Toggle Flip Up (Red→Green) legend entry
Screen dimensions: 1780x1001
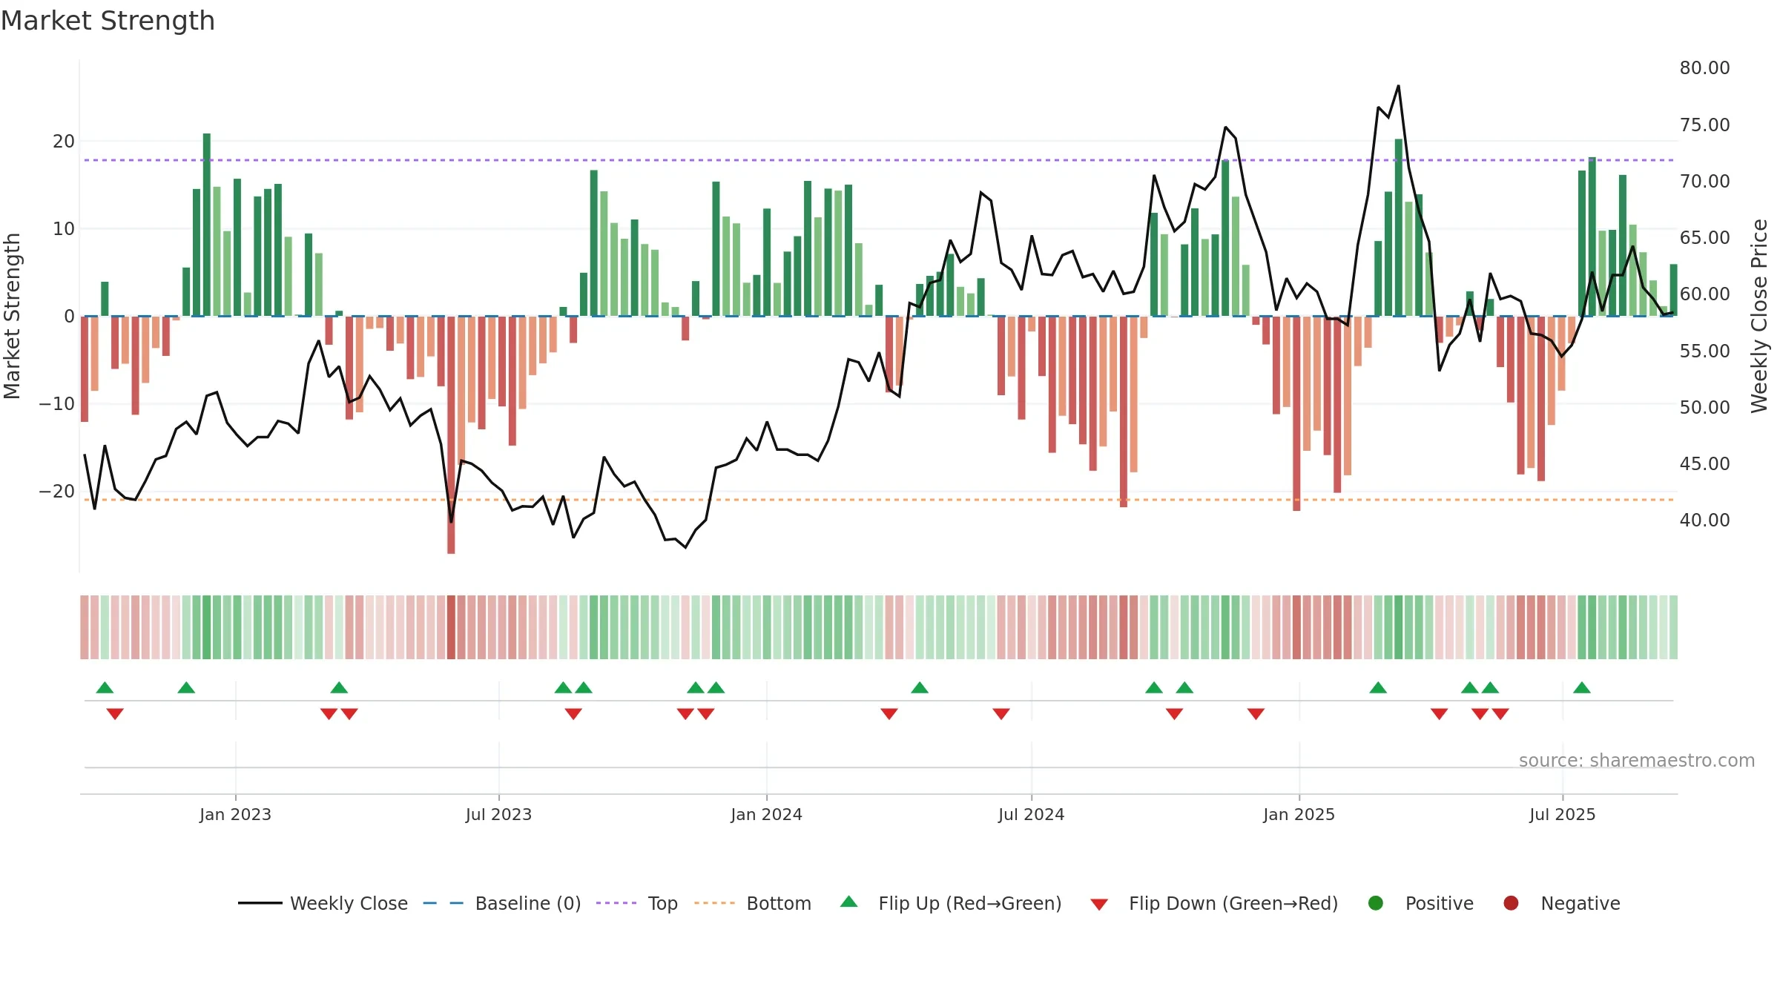pyautogui.click(x=951, y=903)
